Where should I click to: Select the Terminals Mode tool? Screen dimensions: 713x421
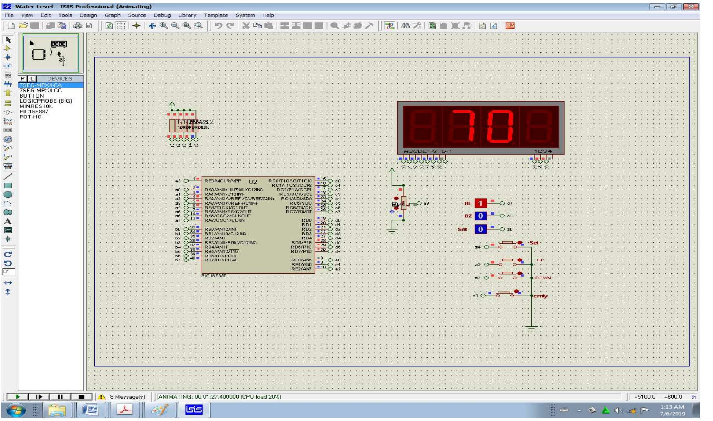click(8, 103)
